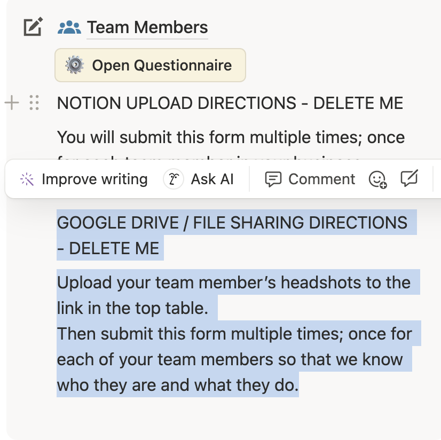
Task: Click the 'Then submit this form' sentence
Action: point(234,334)
